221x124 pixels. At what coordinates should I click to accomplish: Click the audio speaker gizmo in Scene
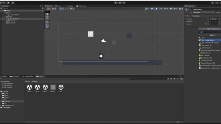pyautogui.click(x=101, y=56)
